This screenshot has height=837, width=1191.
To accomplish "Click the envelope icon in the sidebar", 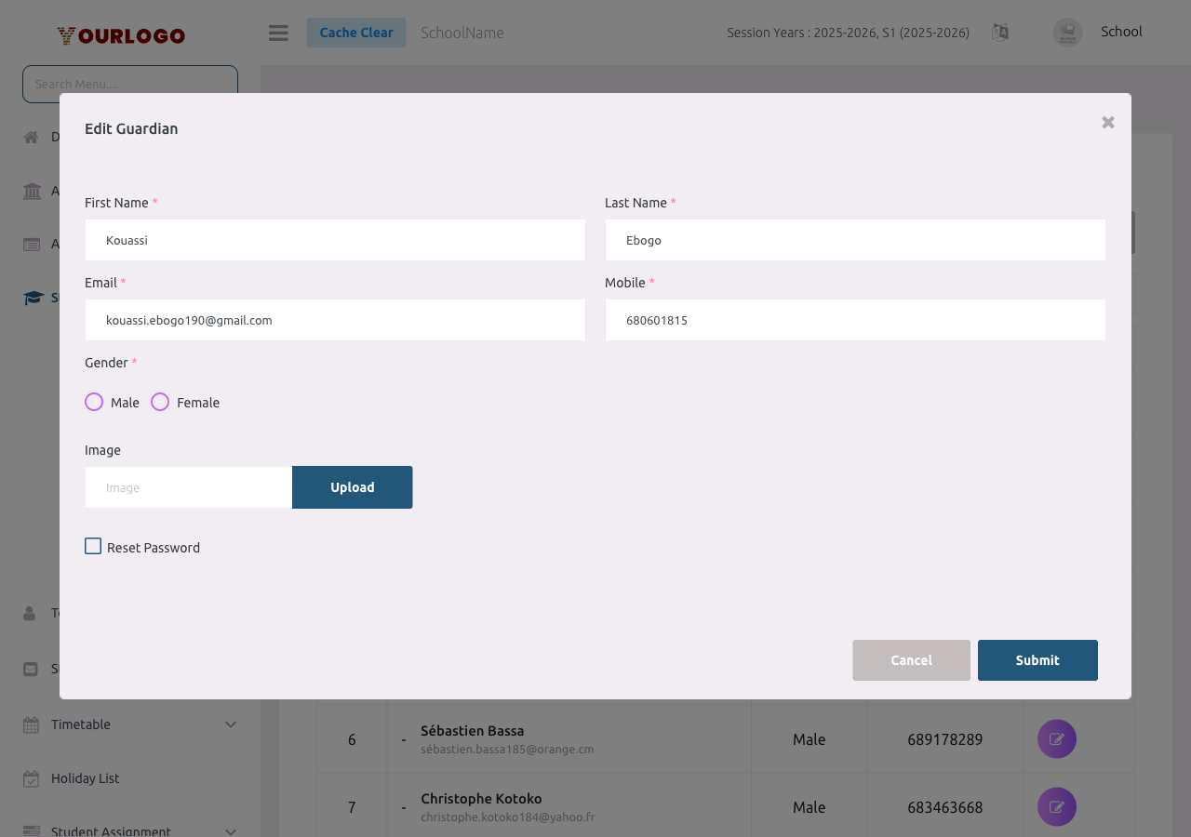I will click(31, 669).
